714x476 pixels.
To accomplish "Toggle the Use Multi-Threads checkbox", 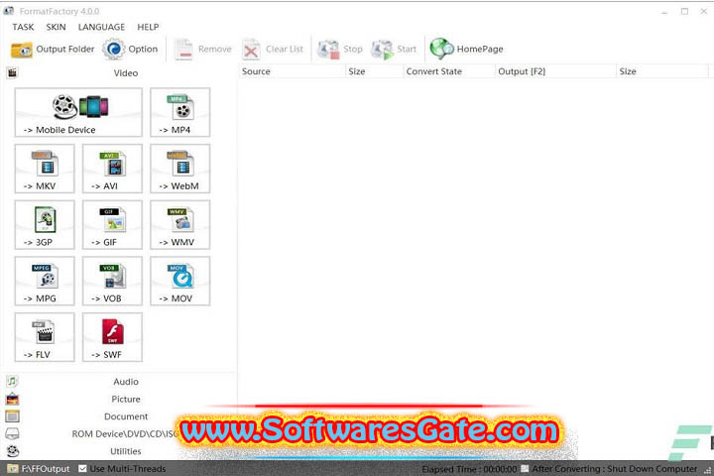I will pyautogui.click(x=82, y=469).
